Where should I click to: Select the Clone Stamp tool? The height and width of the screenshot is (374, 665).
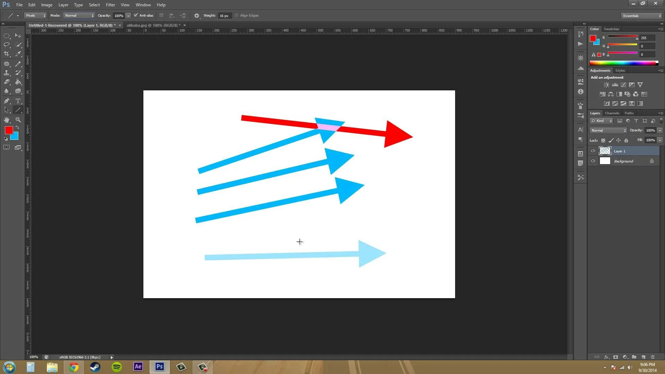click(x=7, y=73)
